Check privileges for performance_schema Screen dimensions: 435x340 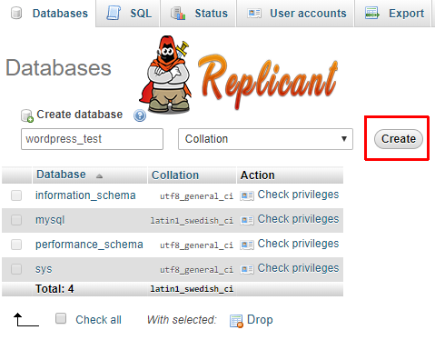tap(298, 244)
